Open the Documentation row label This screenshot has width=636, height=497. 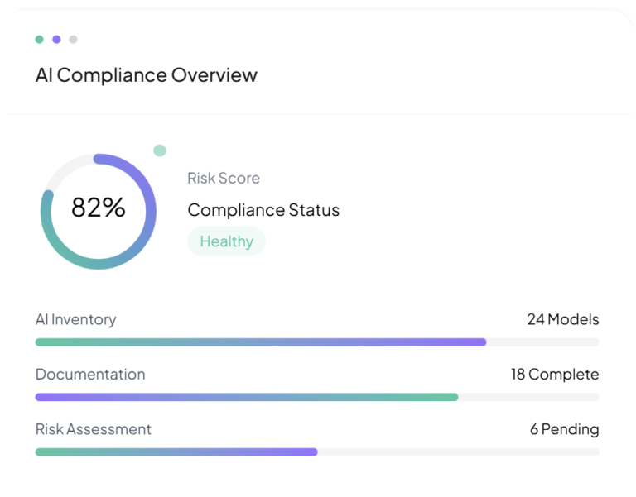click(x=90, y=375)
